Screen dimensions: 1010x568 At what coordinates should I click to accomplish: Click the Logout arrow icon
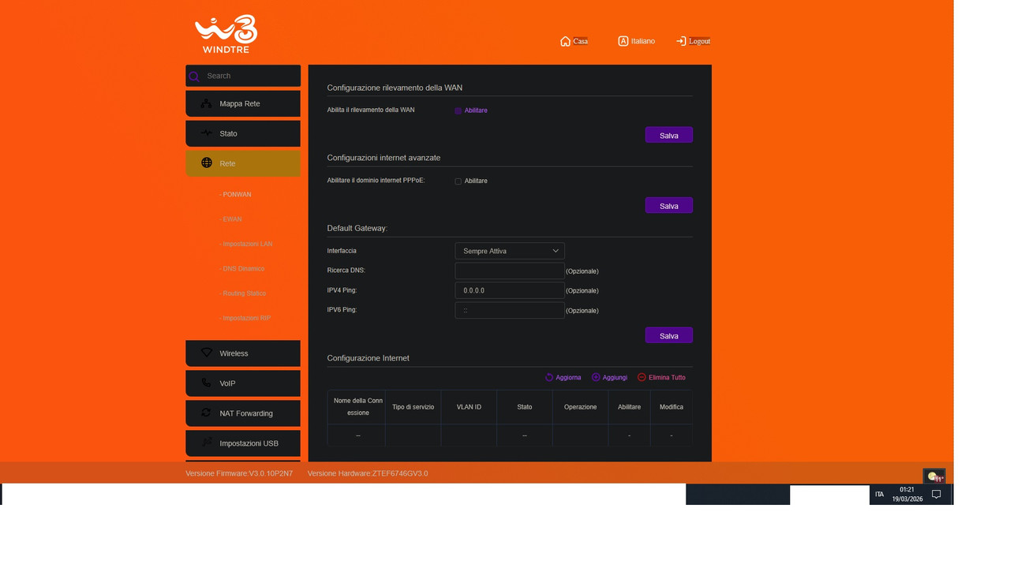pos(681,41)
